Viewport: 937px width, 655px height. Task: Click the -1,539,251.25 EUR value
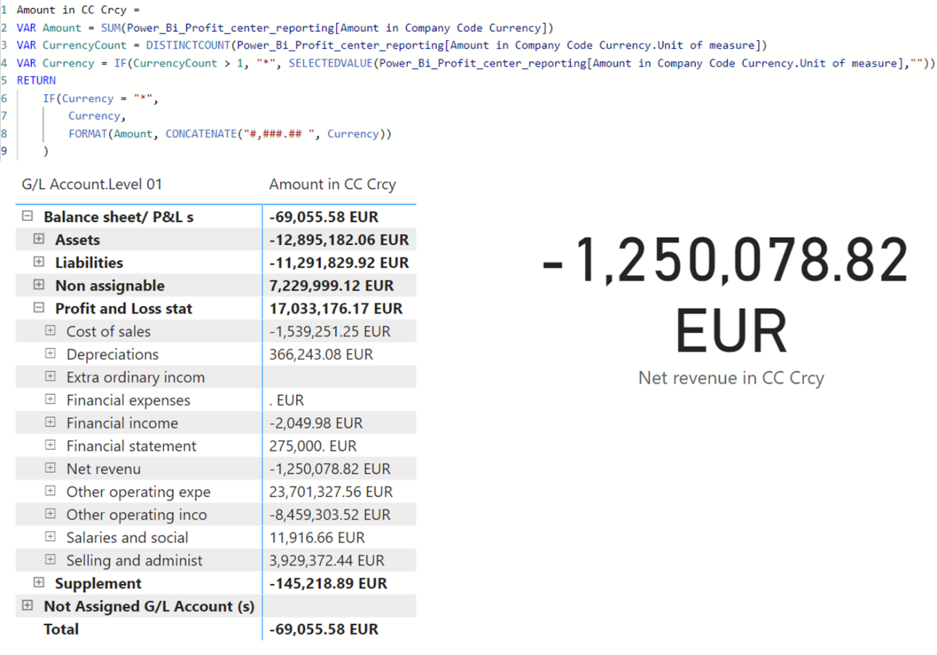tap(330, 331)
